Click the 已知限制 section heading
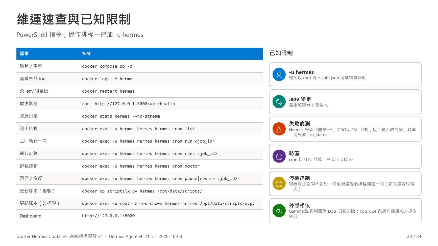The width and height of the screenshot is (438, 246). (281, 53)
